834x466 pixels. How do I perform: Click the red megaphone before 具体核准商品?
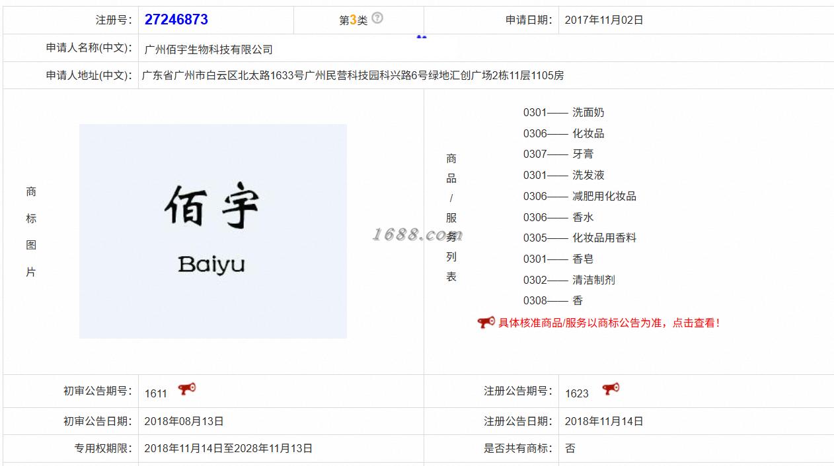pyautogui.click(x=486, y=323)
